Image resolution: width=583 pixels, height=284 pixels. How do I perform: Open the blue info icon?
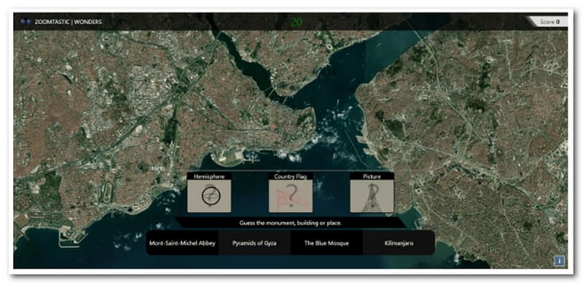(x=558, y=261)
